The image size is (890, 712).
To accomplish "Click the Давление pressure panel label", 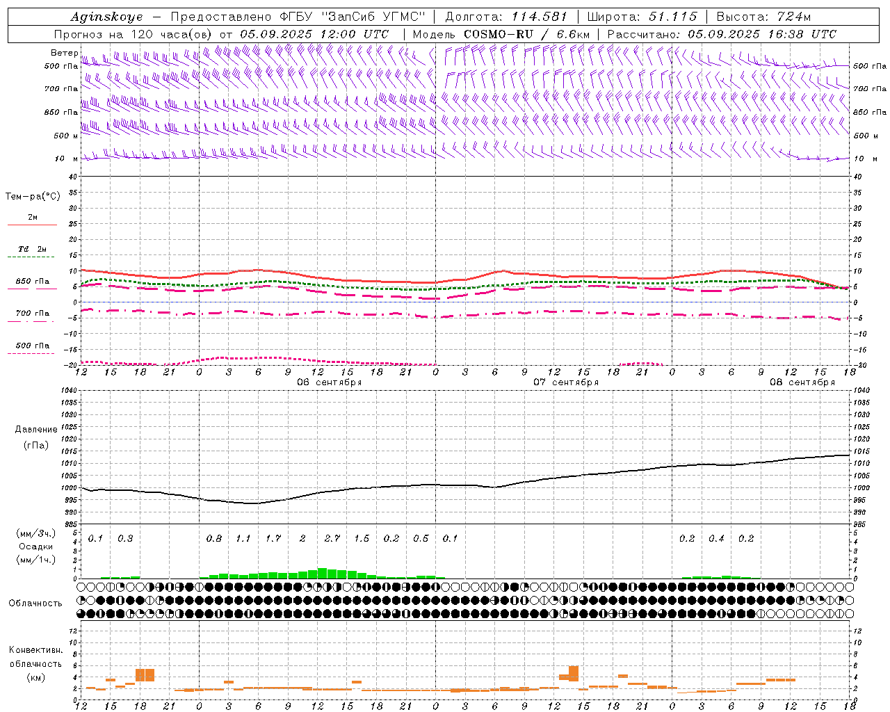I will tap(36, 430).
